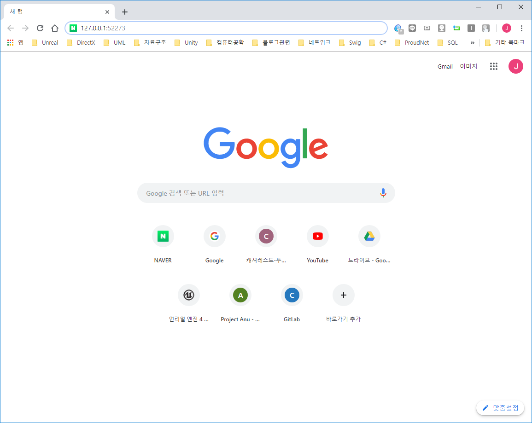Open the small monitor extension icon

[427, 28]
